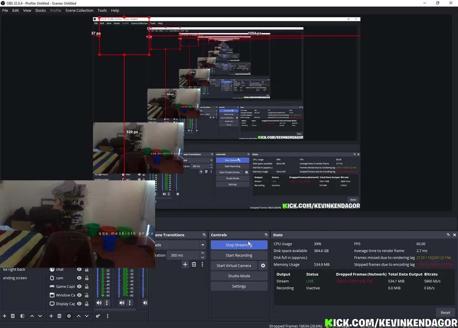Open second mixer channel's three-dot options
The height and width of the screenshot is (328, 458).
(x=130, y=303)
